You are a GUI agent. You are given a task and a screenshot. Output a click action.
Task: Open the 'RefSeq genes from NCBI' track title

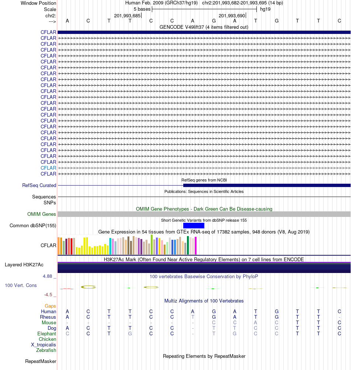click(x=204, y=180)
